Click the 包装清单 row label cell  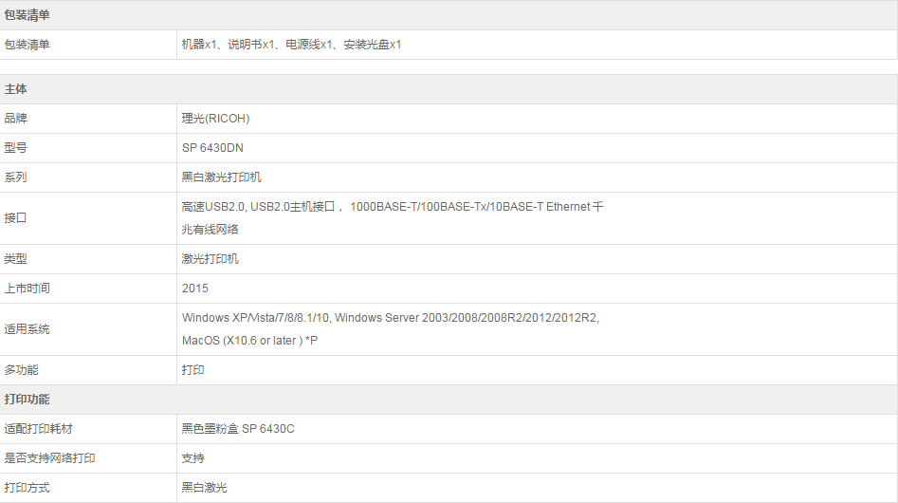tap(88, 45)
